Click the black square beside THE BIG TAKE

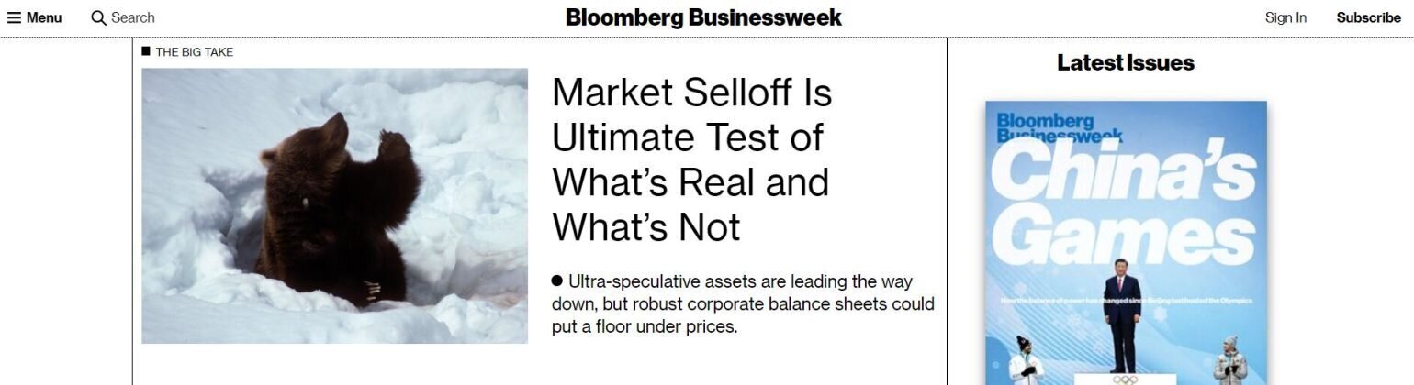click(146, 51)
